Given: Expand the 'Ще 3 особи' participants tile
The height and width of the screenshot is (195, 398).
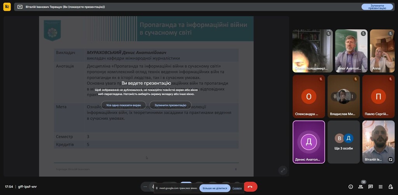Looking at the screenshot, I should pyautogui.click(x=344, y=142).
